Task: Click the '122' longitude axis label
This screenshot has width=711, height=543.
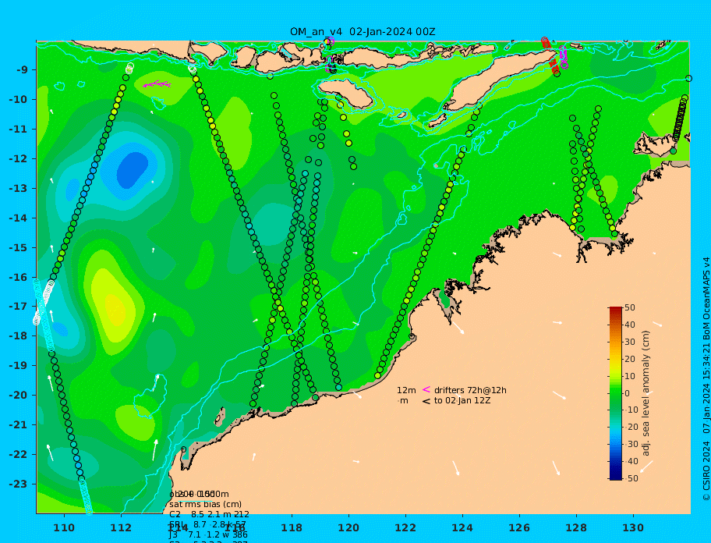Action: coord(405,528)
